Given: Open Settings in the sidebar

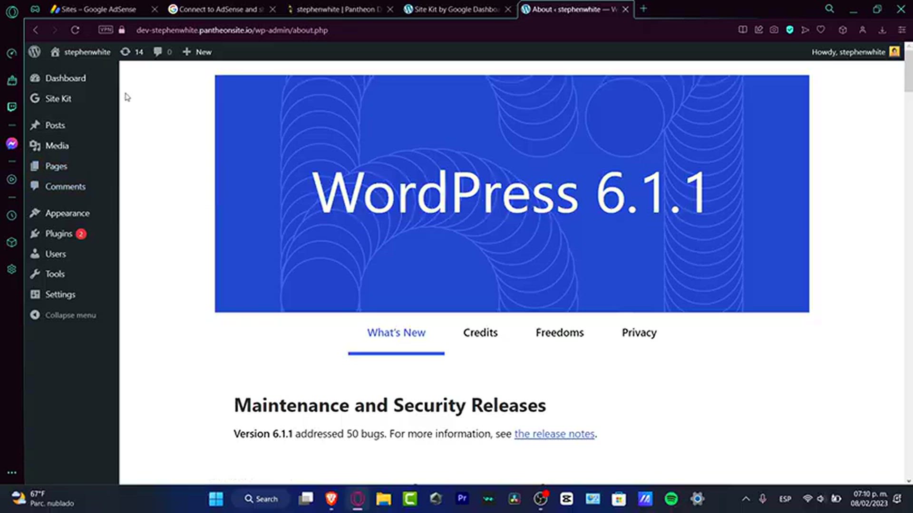Looking at the screenshot, I should tap(60, 294).
